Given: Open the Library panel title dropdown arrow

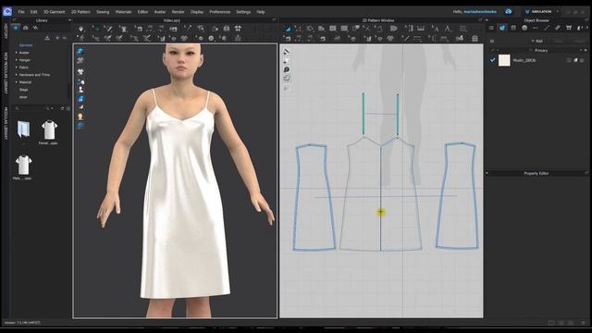Looking at the screenshot, I should tap(70, 20).
